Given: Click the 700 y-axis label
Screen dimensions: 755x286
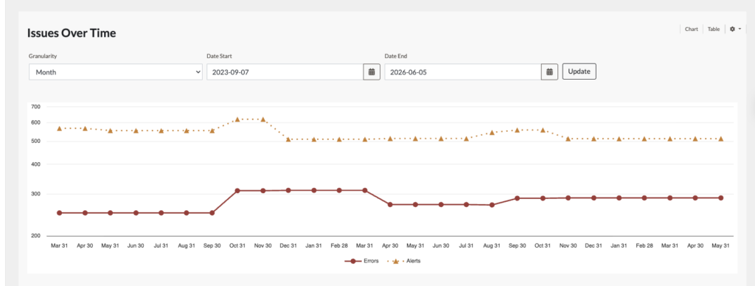Looking at the screenshot, I should (x=36, y=106).
